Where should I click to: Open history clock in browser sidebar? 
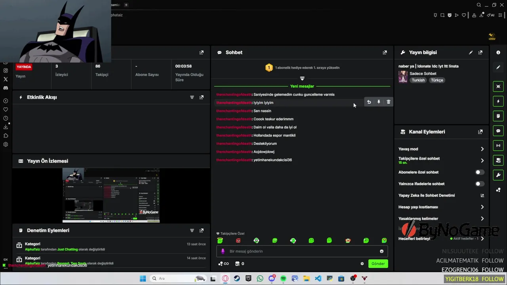point(6,118)
